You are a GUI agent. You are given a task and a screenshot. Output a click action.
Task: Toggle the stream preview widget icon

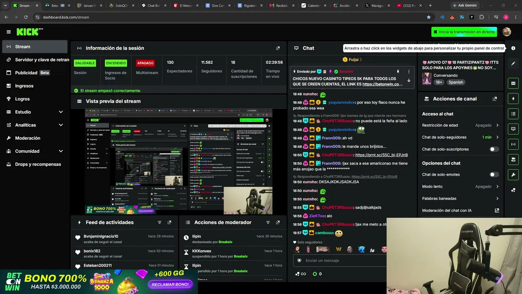tap(513, 83)
